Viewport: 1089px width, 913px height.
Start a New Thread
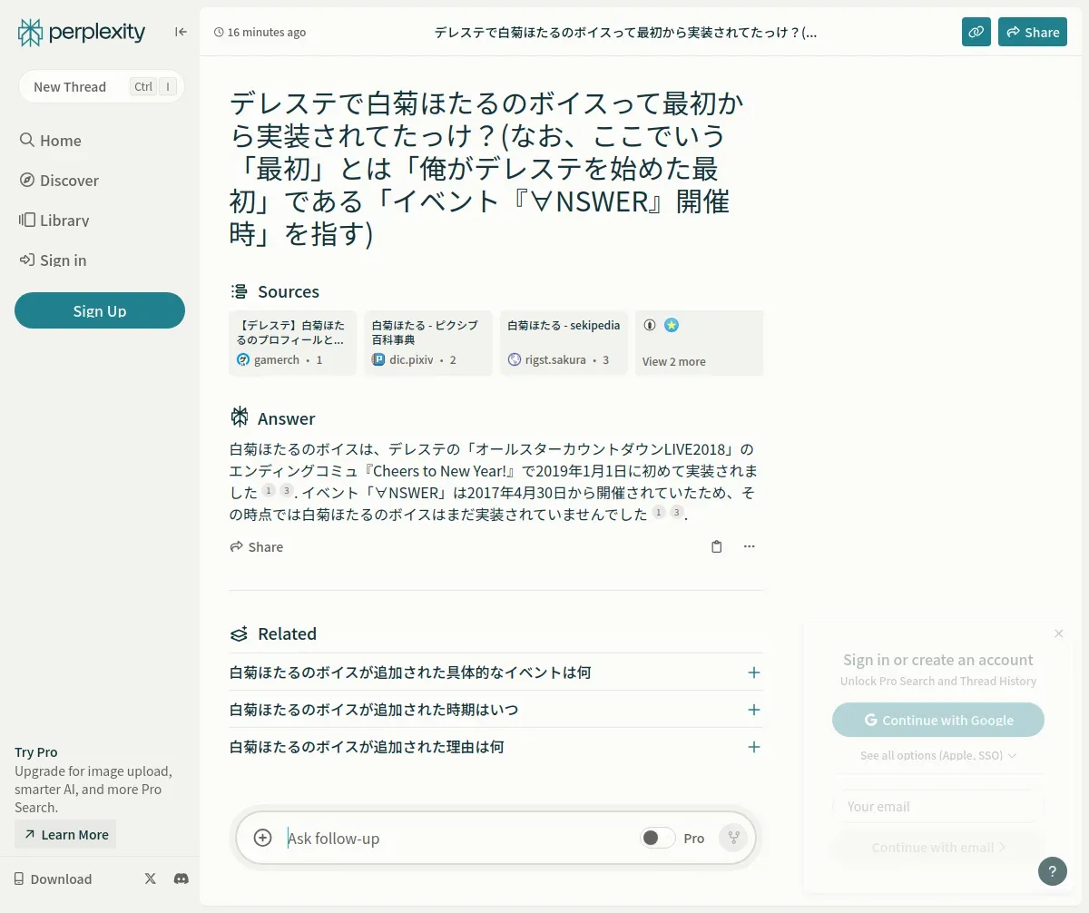[x=101, y=86]
